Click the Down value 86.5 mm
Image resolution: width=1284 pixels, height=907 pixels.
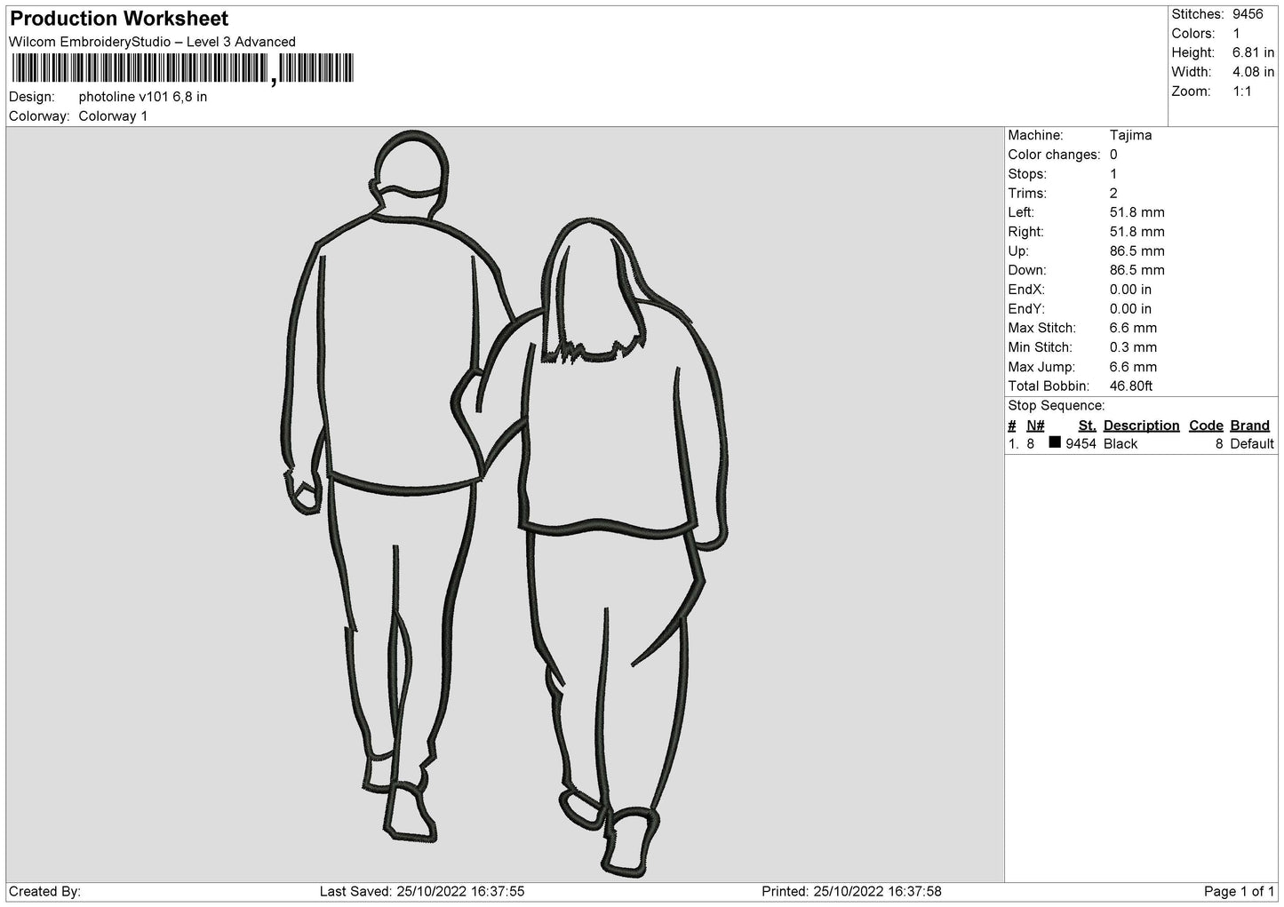(1136, 270)
